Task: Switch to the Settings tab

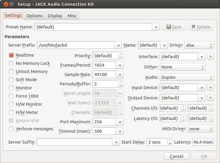Action: [13, 15]
